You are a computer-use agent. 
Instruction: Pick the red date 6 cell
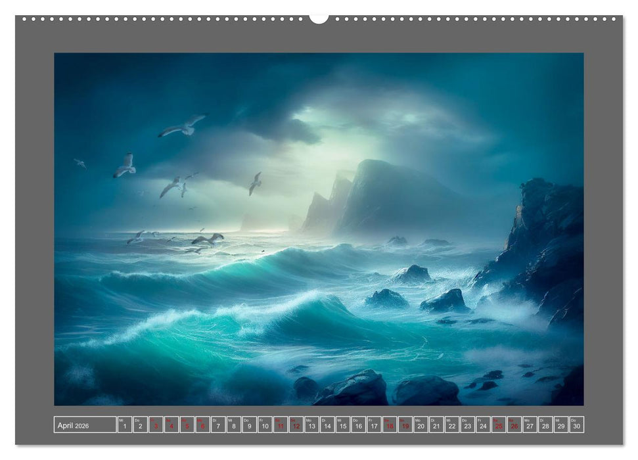(202, 425)
